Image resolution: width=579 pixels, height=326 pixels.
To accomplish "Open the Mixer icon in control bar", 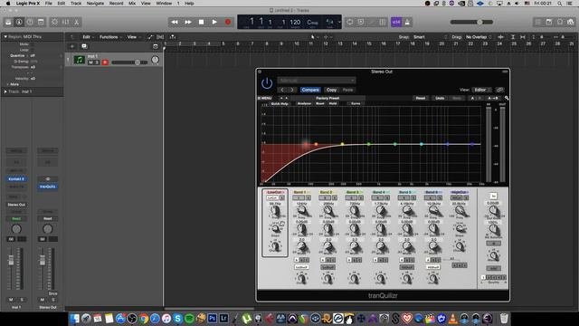I will 65,22.
